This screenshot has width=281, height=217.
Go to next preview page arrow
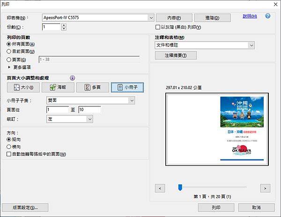[265, 188]
